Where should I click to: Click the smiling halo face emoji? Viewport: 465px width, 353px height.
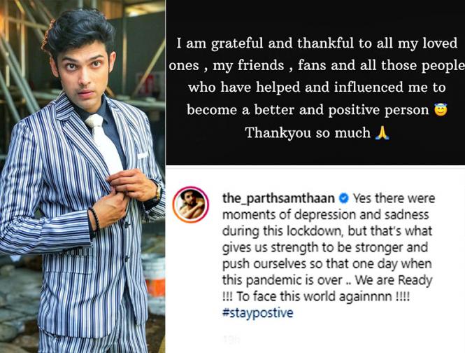pyautogui.click(x=441, y=110)
